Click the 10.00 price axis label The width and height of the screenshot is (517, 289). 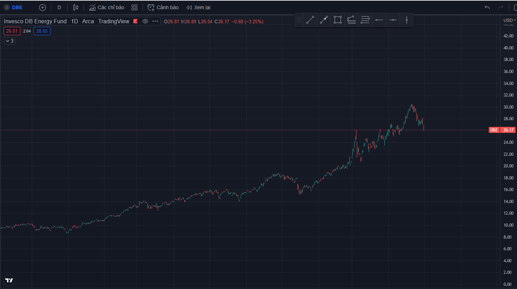(x=509, y=225)
